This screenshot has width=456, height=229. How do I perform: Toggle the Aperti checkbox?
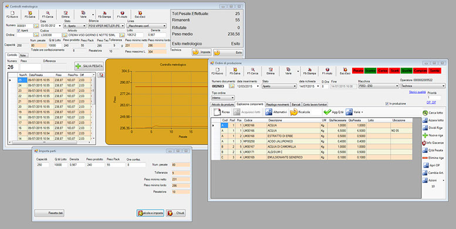[x=19, y=30]
